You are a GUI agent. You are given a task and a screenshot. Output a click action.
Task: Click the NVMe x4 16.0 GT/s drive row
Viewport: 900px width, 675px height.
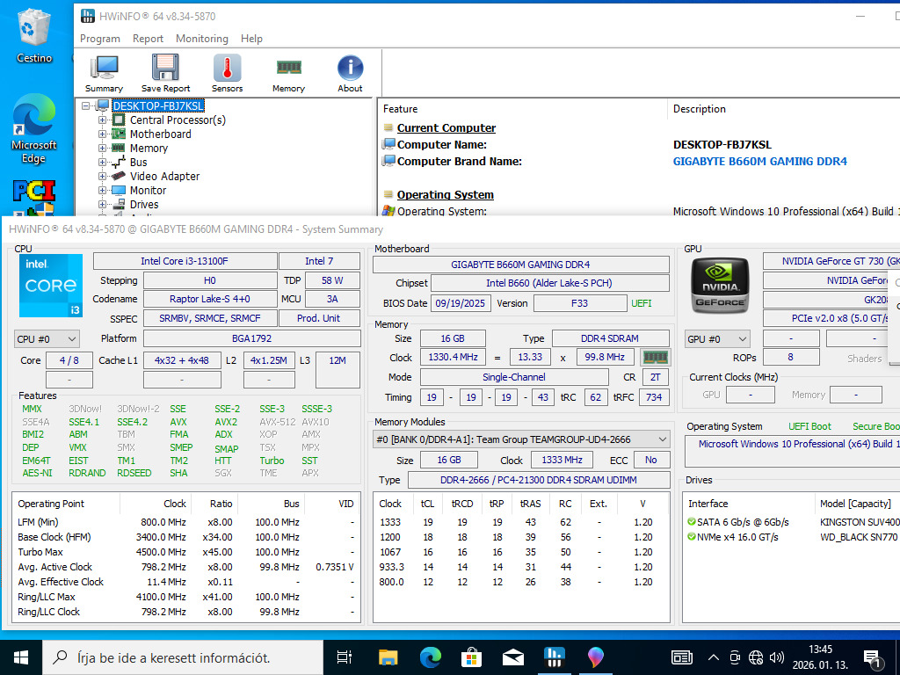[792, 537]
